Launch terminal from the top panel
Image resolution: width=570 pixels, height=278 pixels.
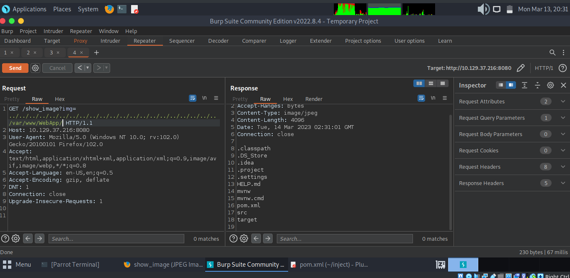pyautogui.click(x=122, y=9)
